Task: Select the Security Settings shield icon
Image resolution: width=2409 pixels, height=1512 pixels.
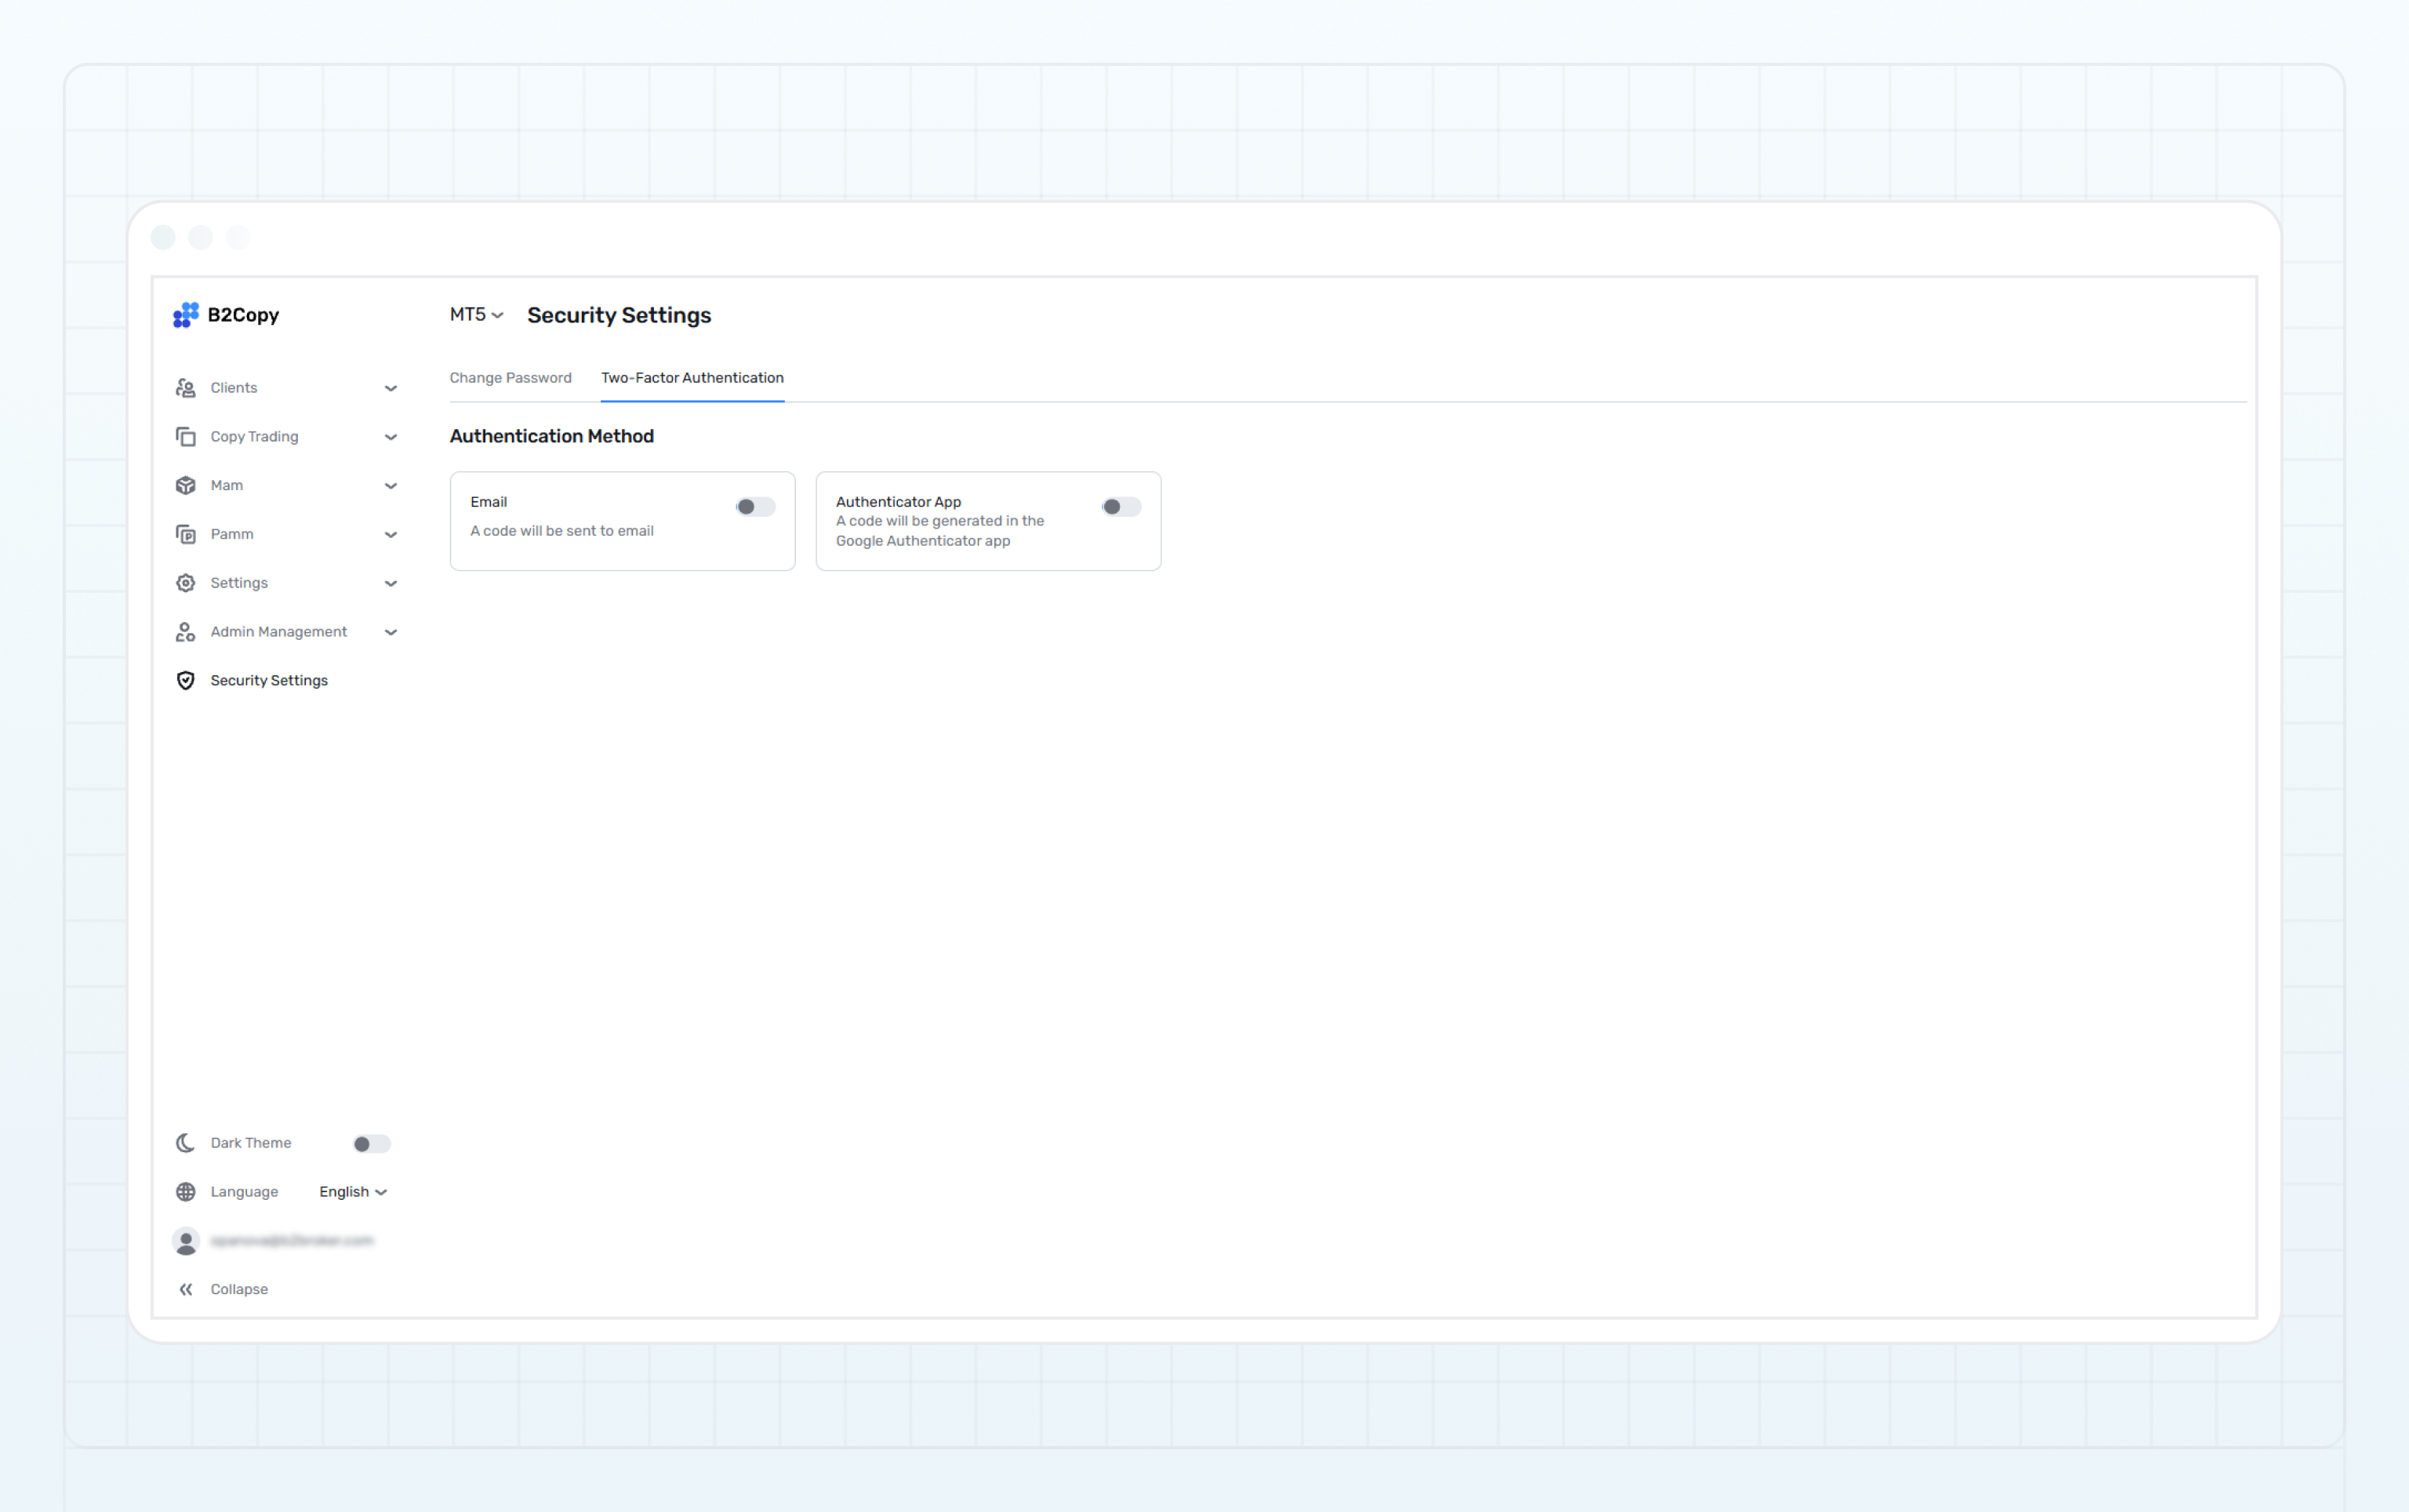Action: [x=186, y=680]
